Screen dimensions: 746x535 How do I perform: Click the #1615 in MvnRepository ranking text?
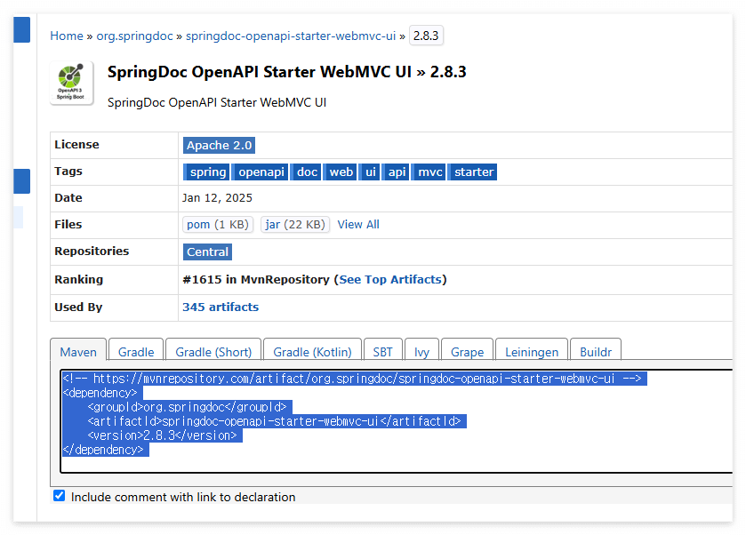(256, 280)
